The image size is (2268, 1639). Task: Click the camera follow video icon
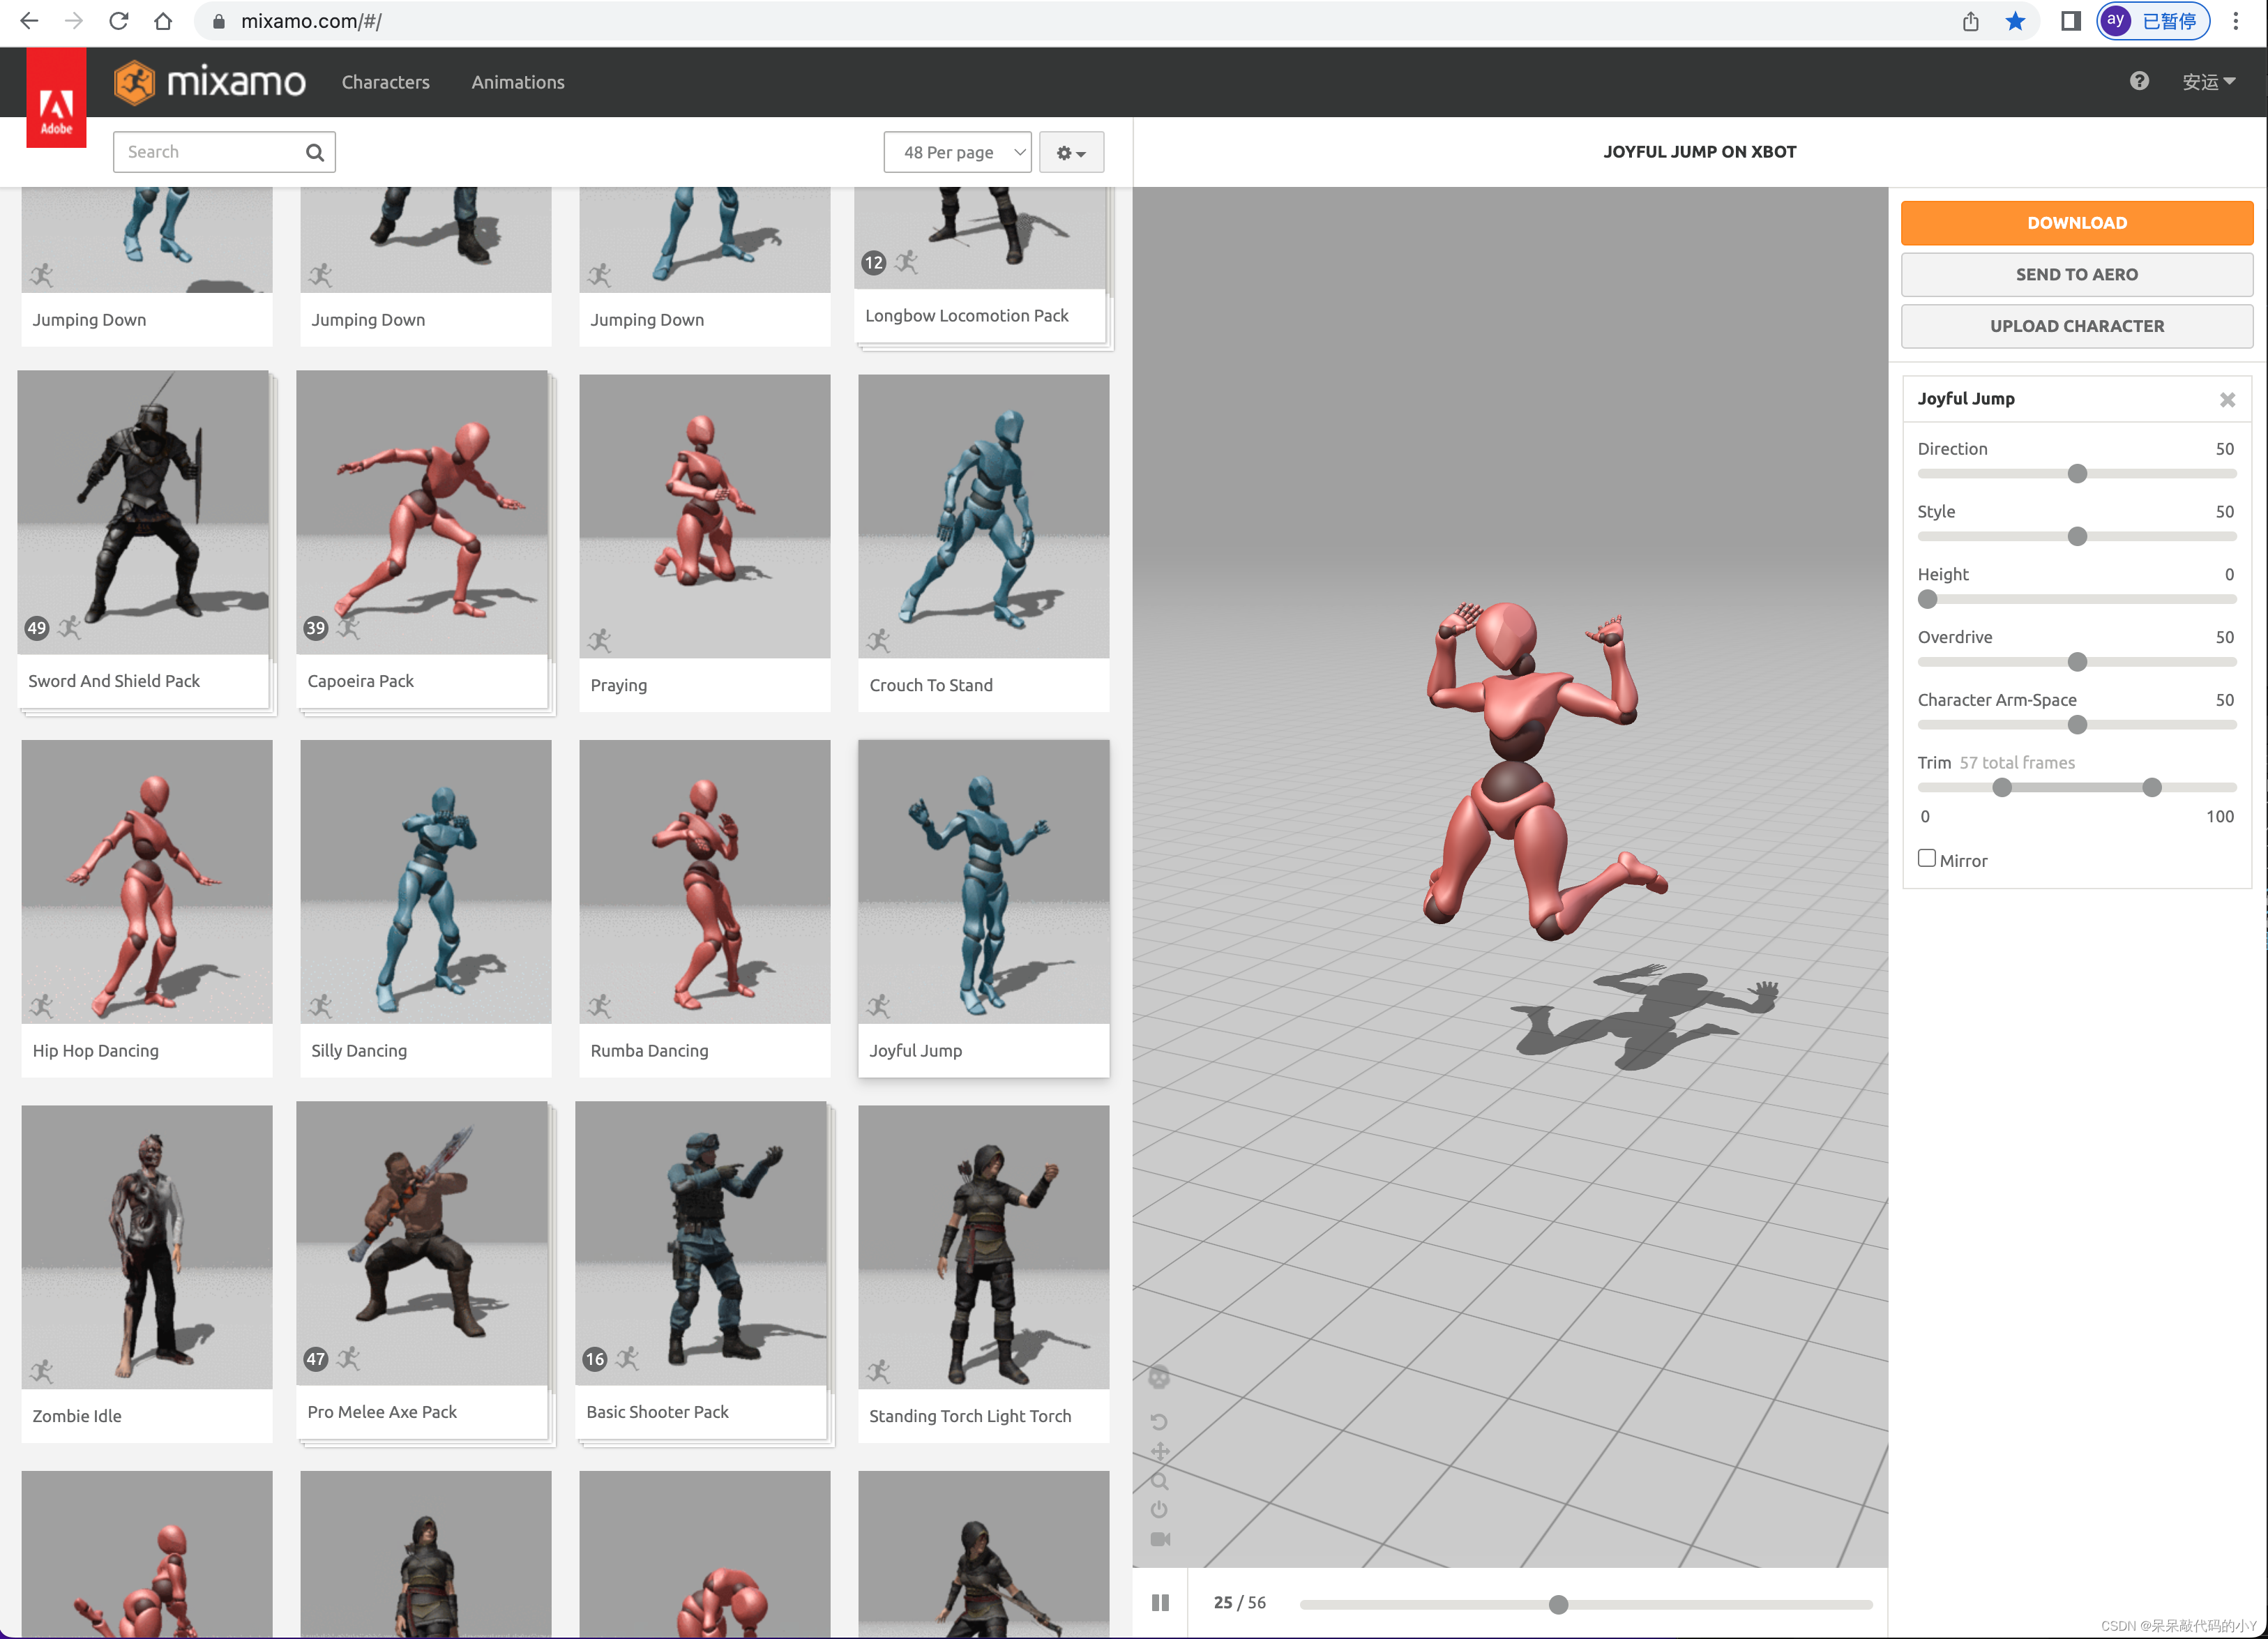[x=1159, y=1539]
